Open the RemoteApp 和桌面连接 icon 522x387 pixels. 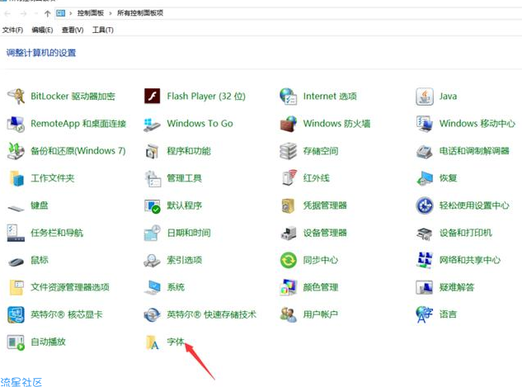(x=16, y=124)
